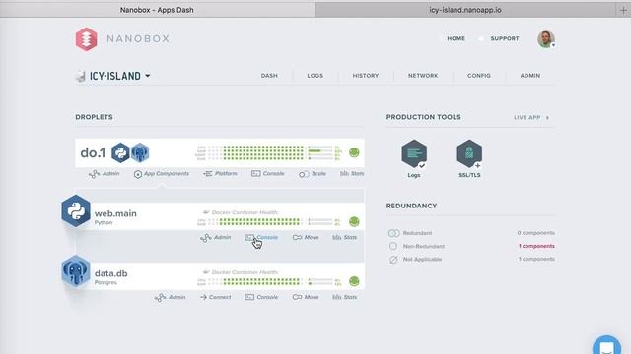The image size is (631, 354).
Task: Show Stats for data.db
Action: (345, 297)
